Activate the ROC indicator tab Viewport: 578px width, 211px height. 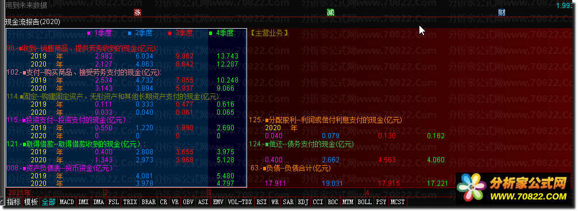pyautogui.click(x=333, y=202)
